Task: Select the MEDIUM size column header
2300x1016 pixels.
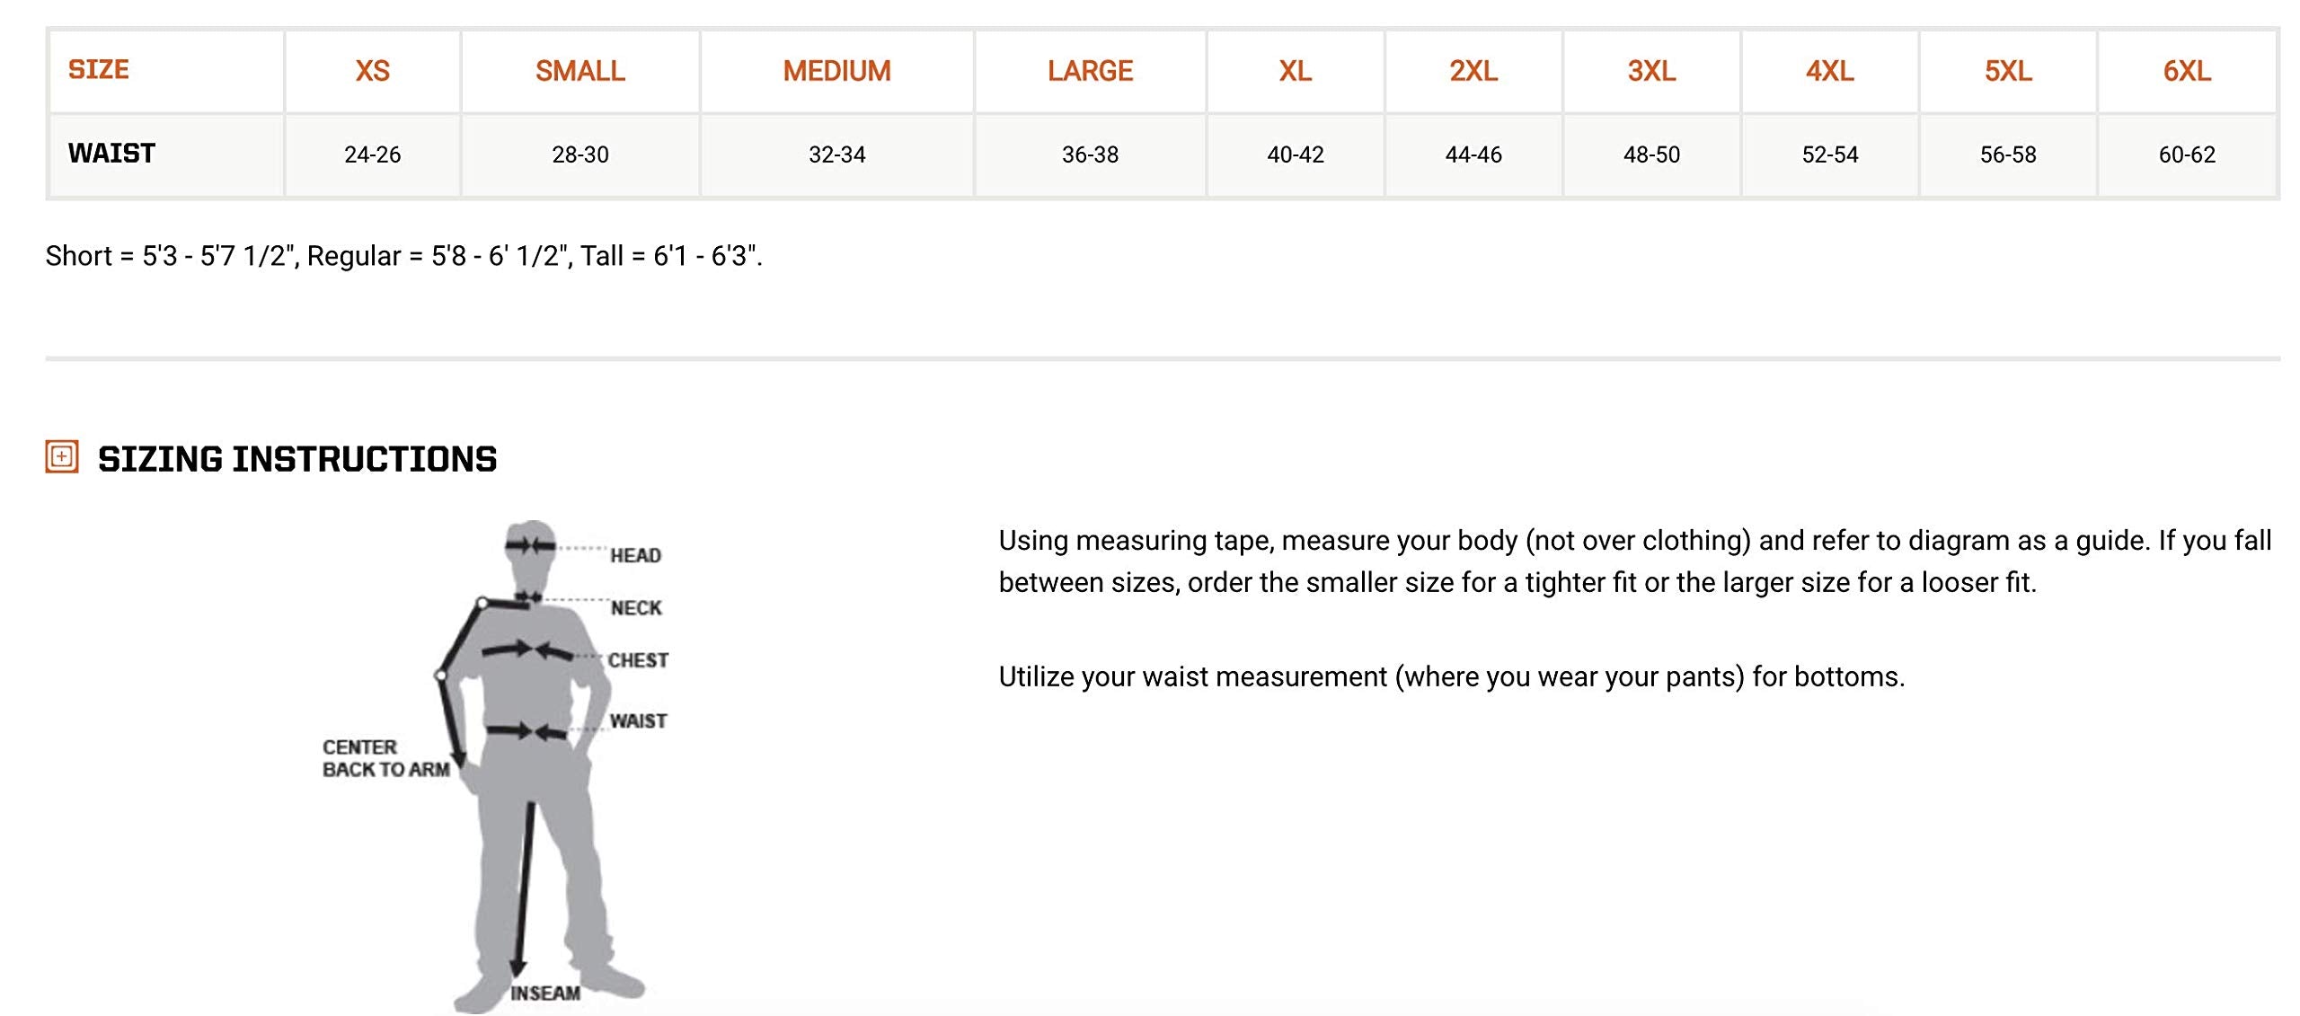Action: 836,71
